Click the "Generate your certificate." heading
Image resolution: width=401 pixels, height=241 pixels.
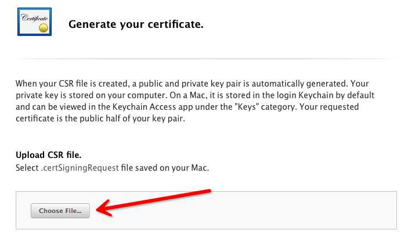pos(136,24)
